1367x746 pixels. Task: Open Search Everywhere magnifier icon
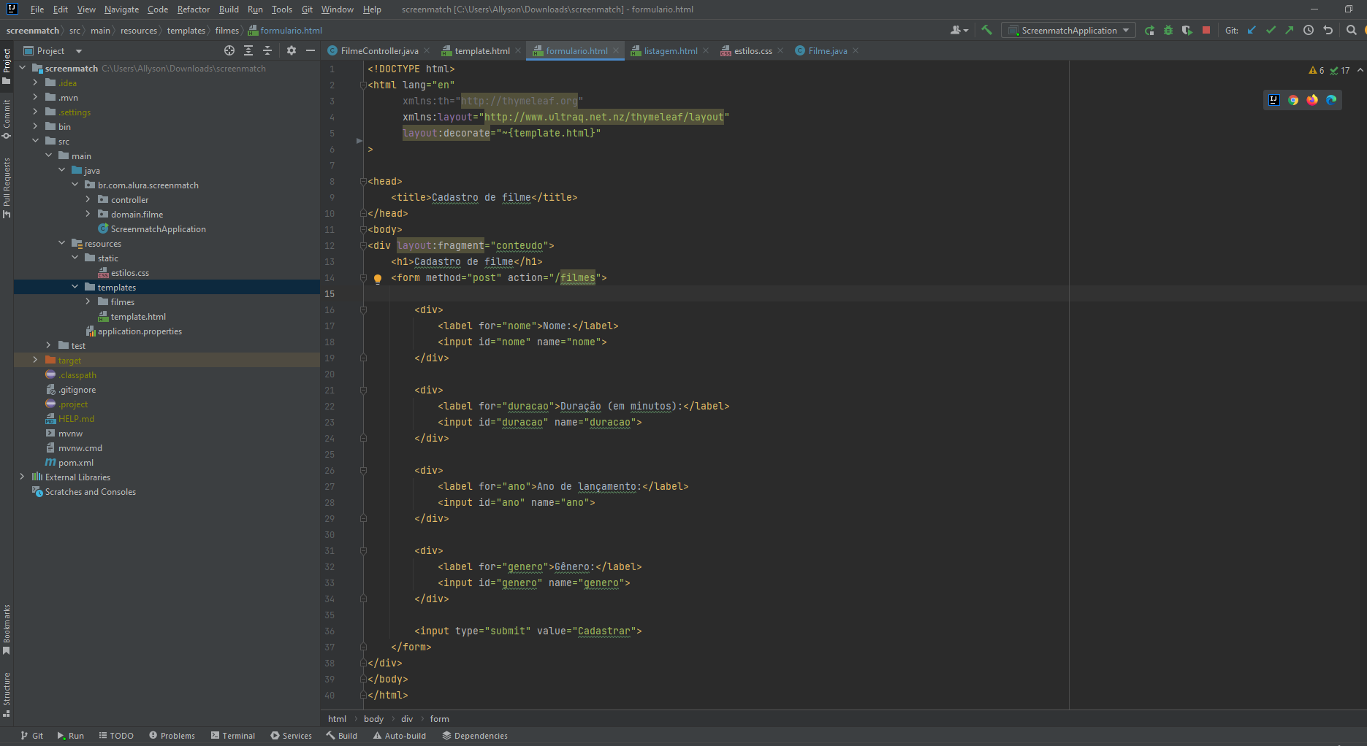[x=1352, y=30]
